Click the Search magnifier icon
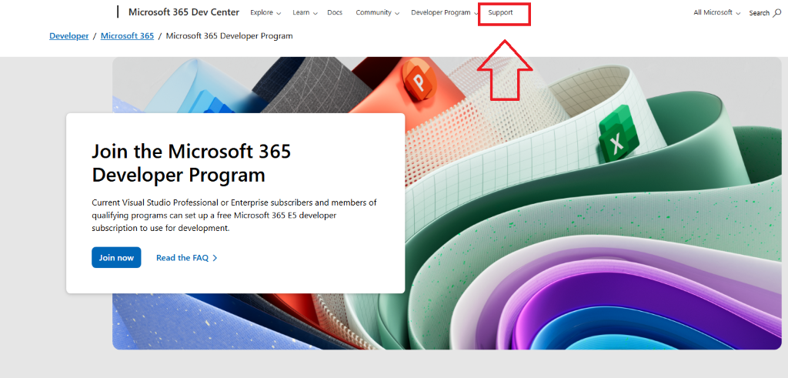This screenshot has height=378, width=788. click(x=777, y=13)
